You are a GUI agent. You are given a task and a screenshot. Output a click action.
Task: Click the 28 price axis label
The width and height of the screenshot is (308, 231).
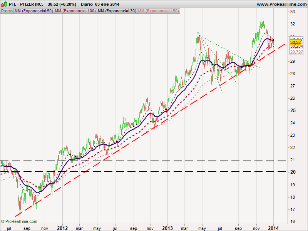point(293,74)
